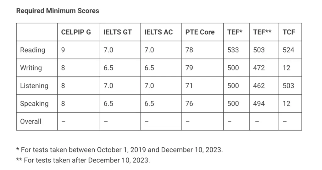322x170 pixels.
Task: Select the TEF* Reading score 533
Action: [x=233, y=50]
